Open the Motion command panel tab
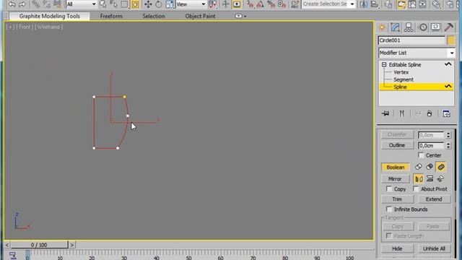 coord(423,27)
